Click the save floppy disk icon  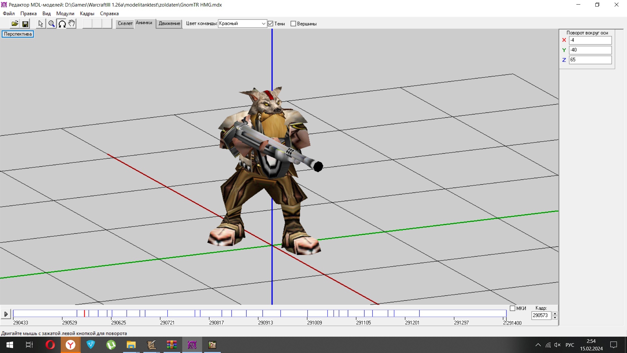click(x=25, y=24)
